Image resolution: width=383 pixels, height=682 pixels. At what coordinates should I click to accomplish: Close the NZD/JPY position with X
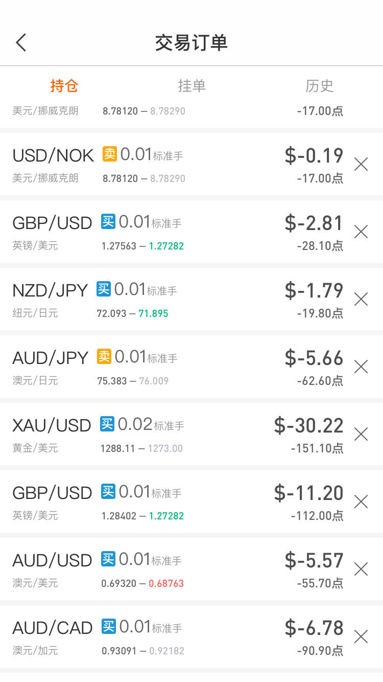point(361,299)
